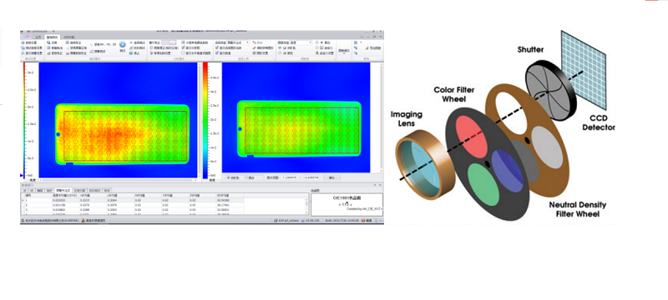This screenshot has width=668, height=300.
Task: Click the blue triangle marker on the left color scale
Action: (22, 175)
